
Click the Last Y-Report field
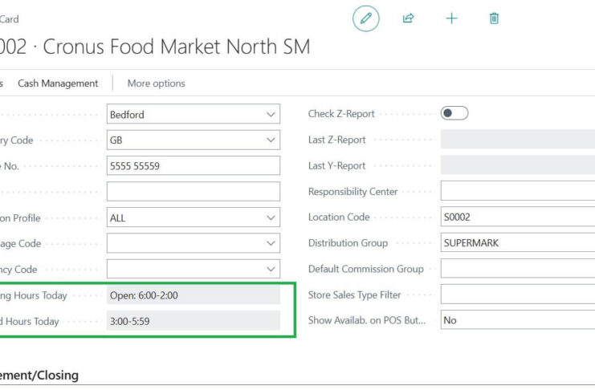pos(518,165)
